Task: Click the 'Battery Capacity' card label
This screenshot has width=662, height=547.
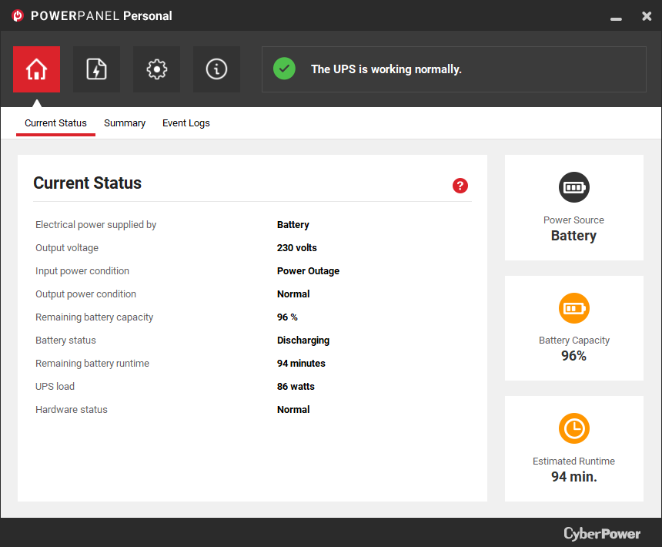Action: point(574,341)
